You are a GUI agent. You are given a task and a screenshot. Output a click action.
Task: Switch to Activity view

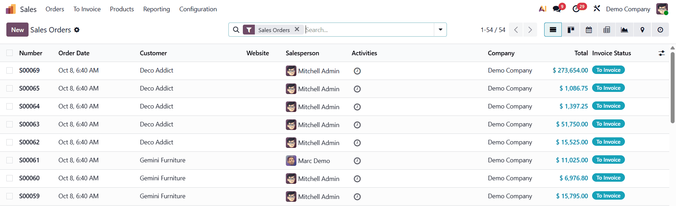(x=660, y=30)
